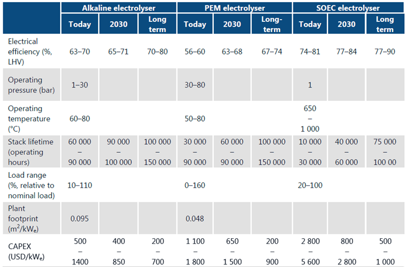The width and height of the screenshot is (408, 267).
Task: Click the Alkaline electrolyser column header
Action: point(118,8)
